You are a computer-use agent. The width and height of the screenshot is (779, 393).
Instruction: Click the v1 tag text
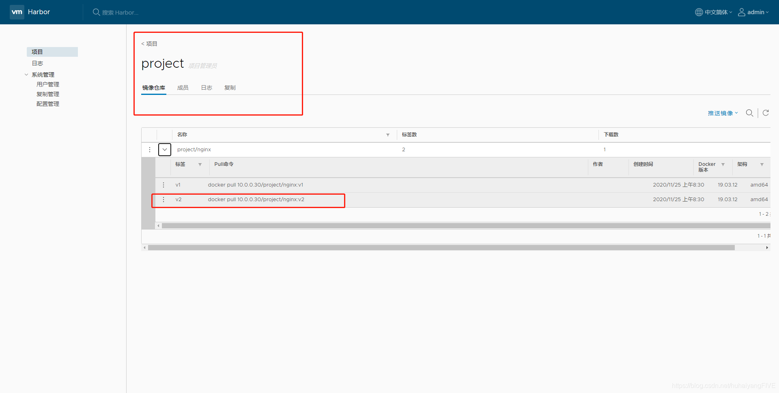178,185
